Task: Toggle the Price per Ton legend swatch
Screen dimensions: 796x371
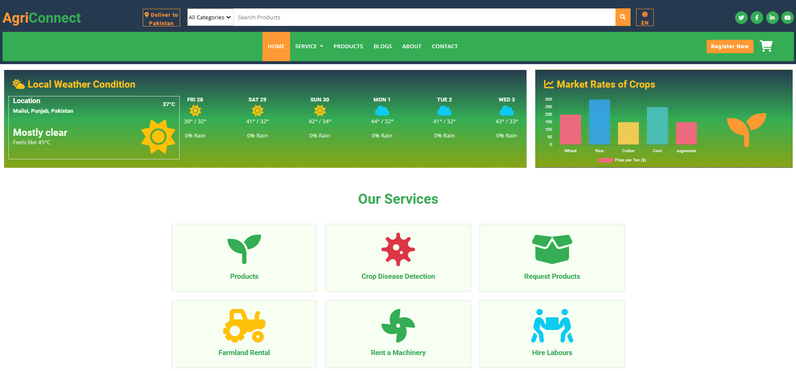Action: tap(605, 160)
